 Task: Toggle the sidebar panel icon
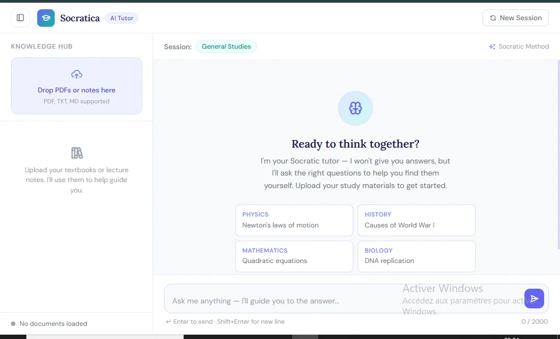20,18
